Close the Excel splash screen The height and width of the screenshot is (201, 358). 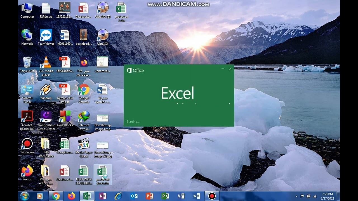pos(230,69)
